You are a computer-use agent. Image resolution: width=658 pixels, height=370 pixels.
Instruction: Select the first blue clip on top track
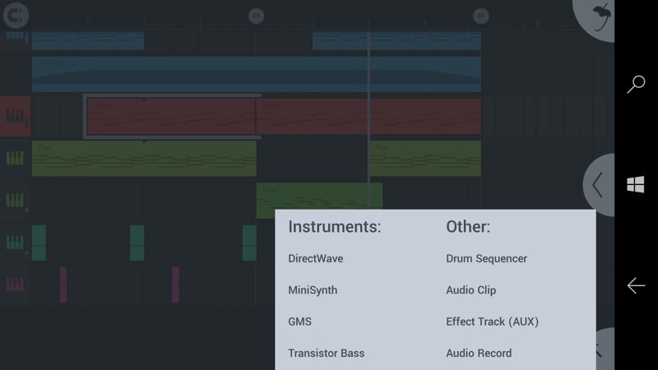[88, 40]
